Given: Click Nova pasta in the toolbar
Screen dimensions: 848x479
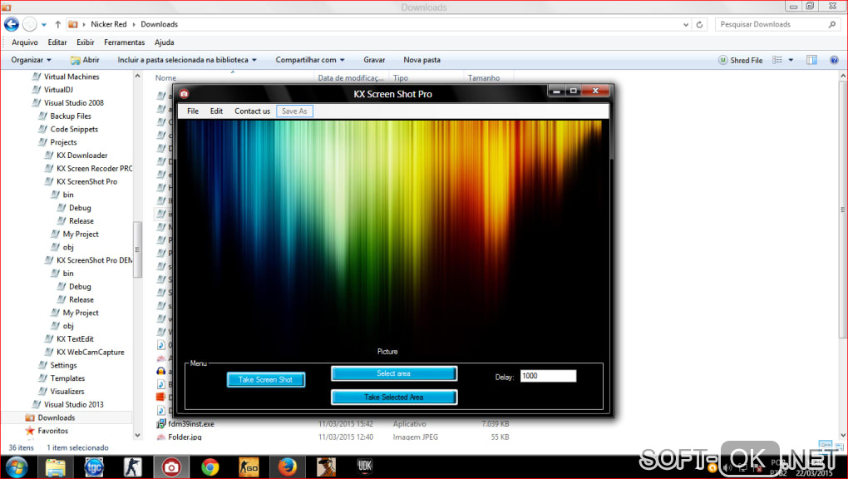Looking at the screenshot, I should pyautogui.click(x=422, y=60).
